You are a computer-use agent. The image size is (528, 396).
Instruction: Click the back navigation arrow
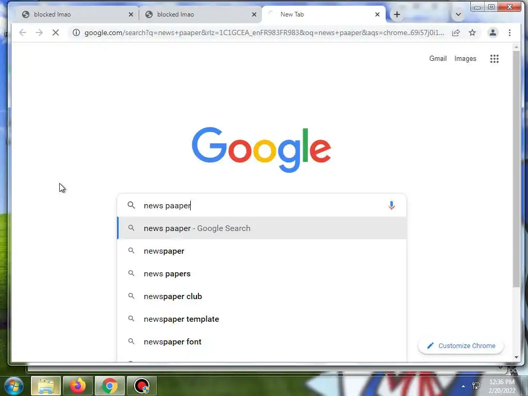(23, 32)
